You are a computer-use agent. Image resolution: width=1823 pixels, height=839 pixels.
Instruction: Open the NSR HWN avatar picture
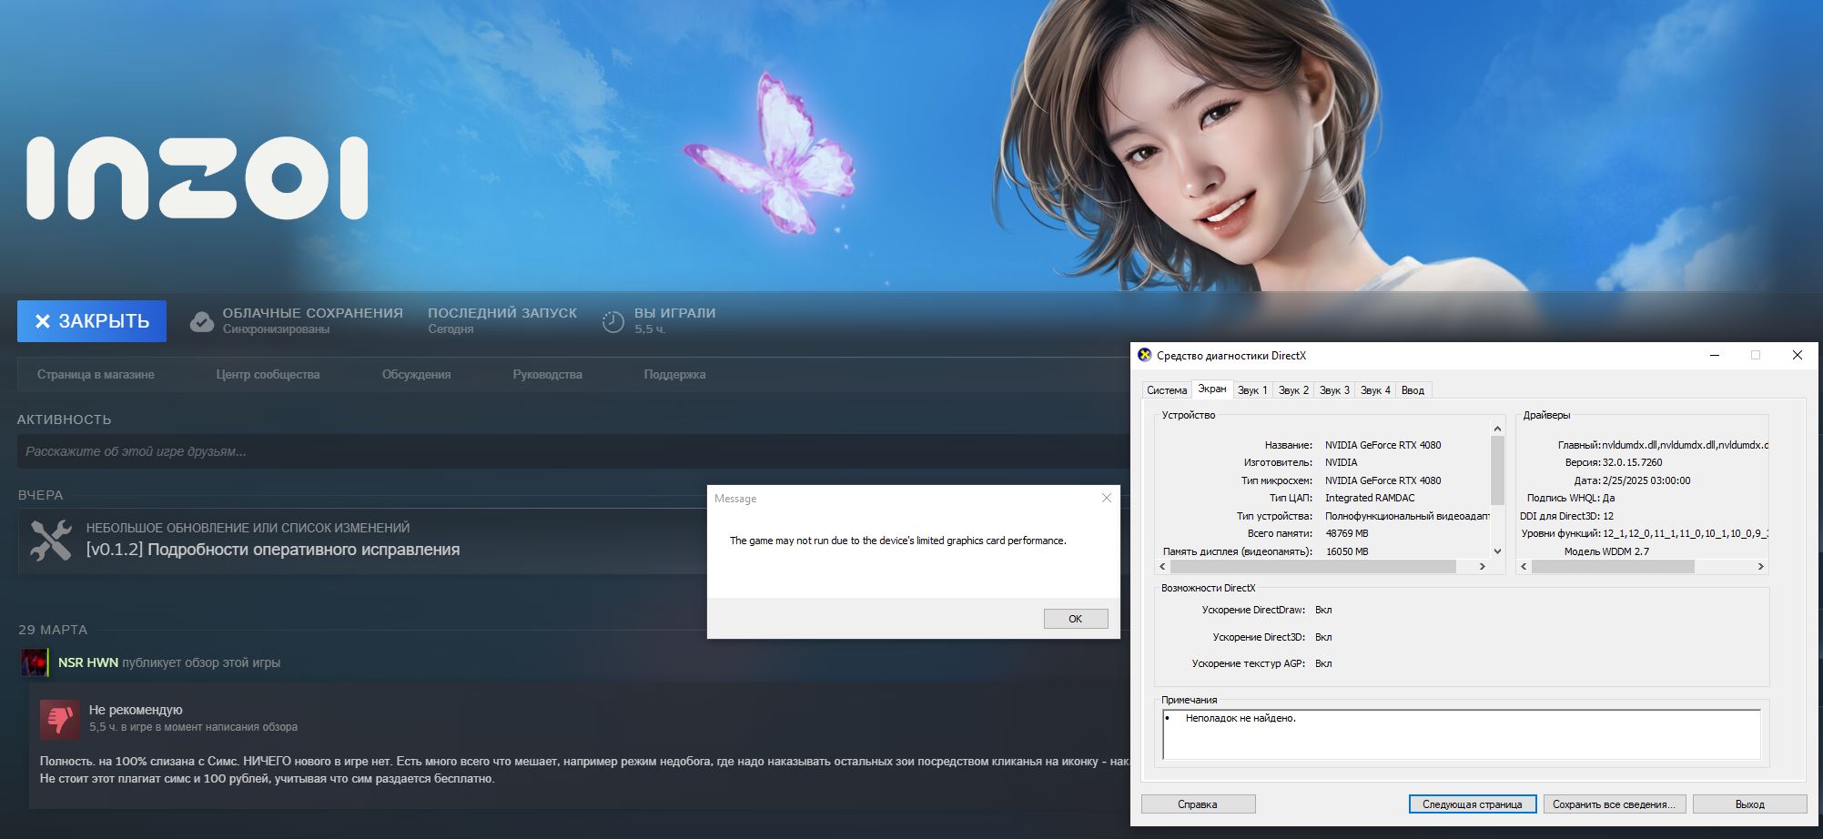[x=35, y=662]
